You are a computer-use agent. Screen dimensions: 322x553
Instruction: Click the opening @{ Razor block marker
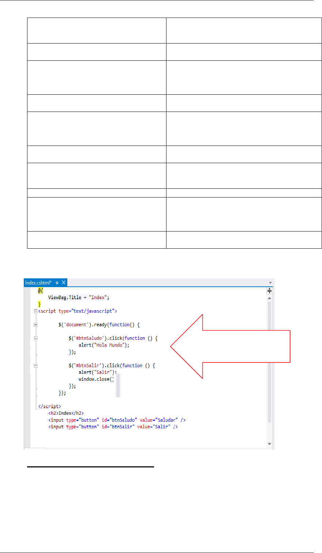tap(40, 291)
